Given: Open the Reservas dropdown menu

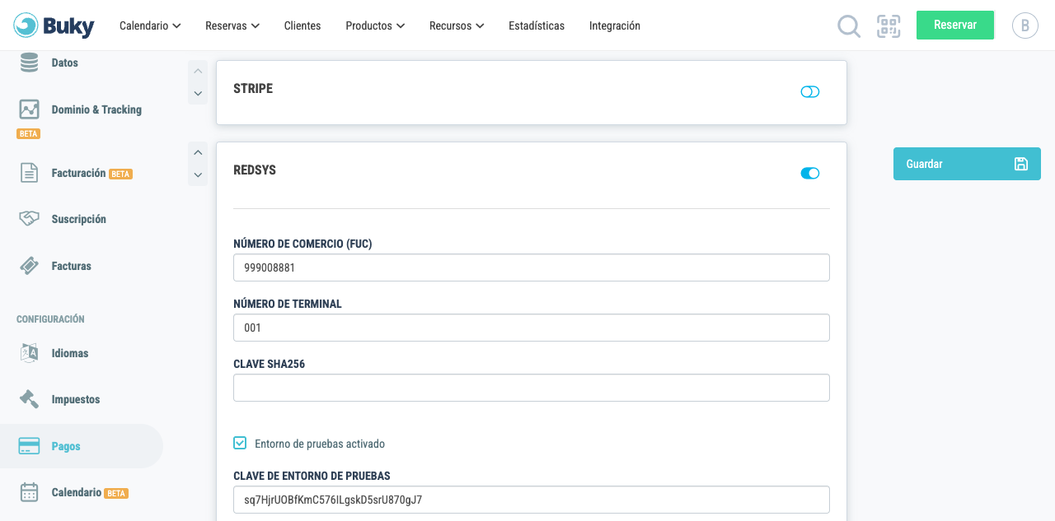Looking at the screenshot, I should [232, 26].
